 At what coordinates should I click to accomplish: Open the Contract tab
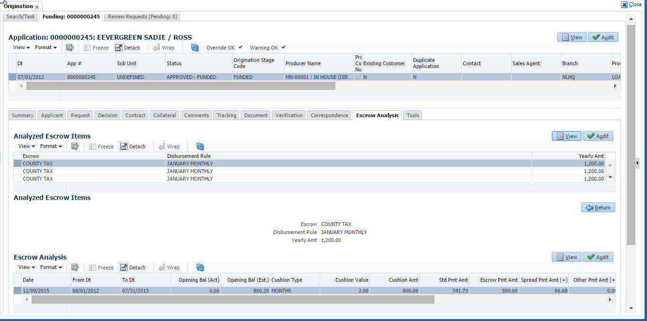(x=135, y=115)
